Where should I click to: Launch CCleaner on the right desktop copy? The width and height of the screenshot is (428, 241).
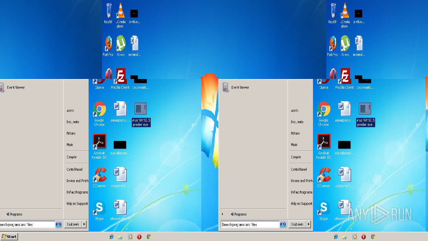[324, 177]
